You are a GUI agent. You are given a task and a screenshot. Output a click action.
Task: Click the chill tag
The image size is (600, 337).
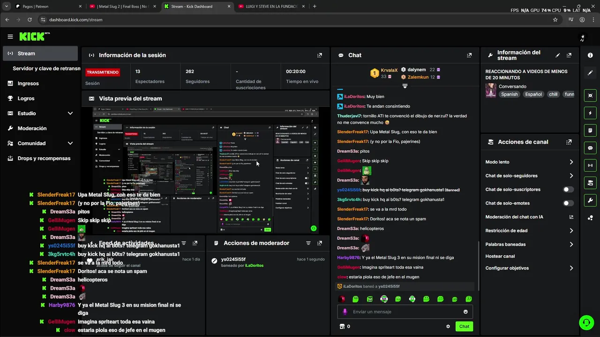553,94
